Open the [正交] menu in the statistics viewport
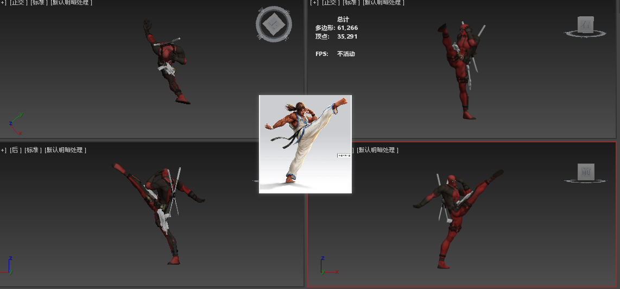Viewport: 620px width, 289px height. pos(331,2)
